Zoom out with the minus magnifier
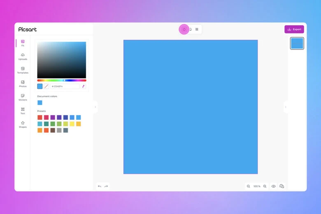This screenshot has width=321, height=214. tap(249, 186)
